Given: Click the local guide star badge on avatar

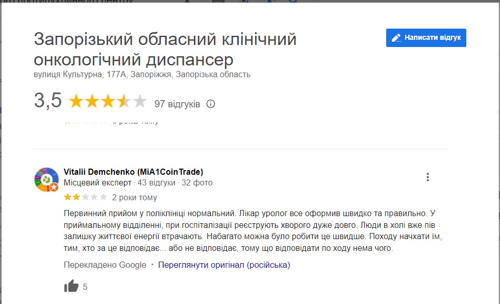Looking at the screenshot, I should tap(54, 188).
